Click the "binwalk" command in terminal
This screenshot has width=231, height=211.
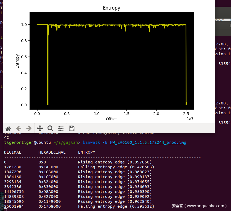[91, 142]
